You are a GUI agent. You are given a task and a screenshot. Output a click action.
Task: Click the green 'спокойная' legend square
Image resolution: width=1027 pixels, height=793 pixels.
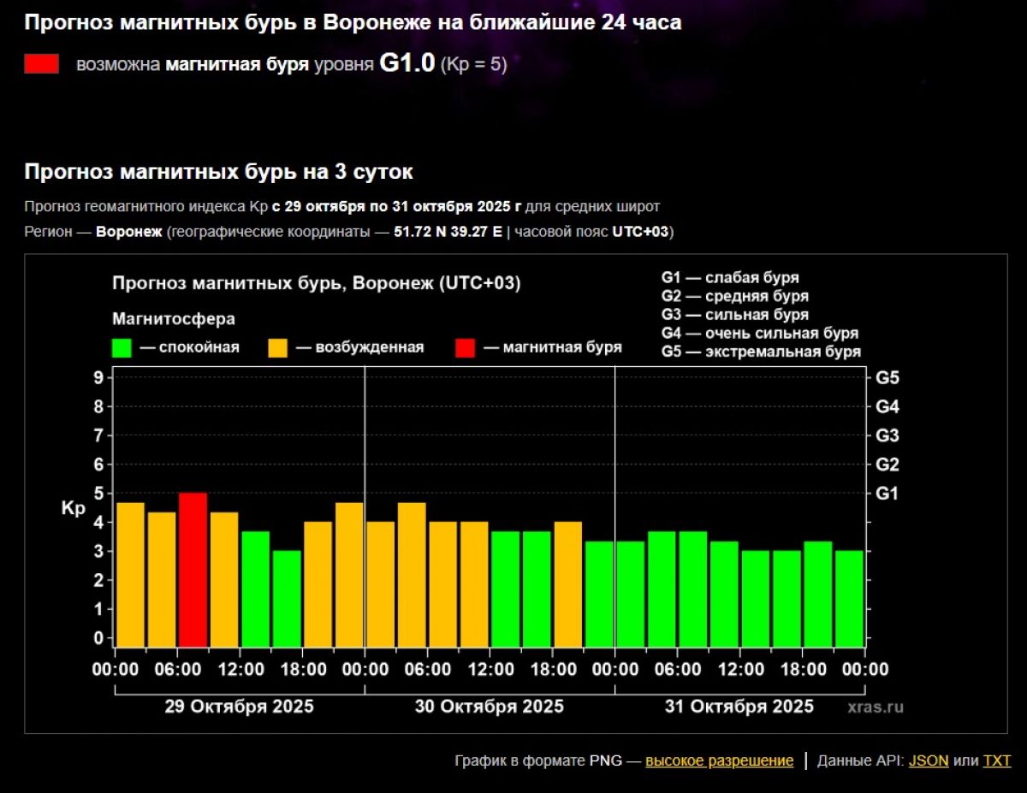(x=122, y=347)
